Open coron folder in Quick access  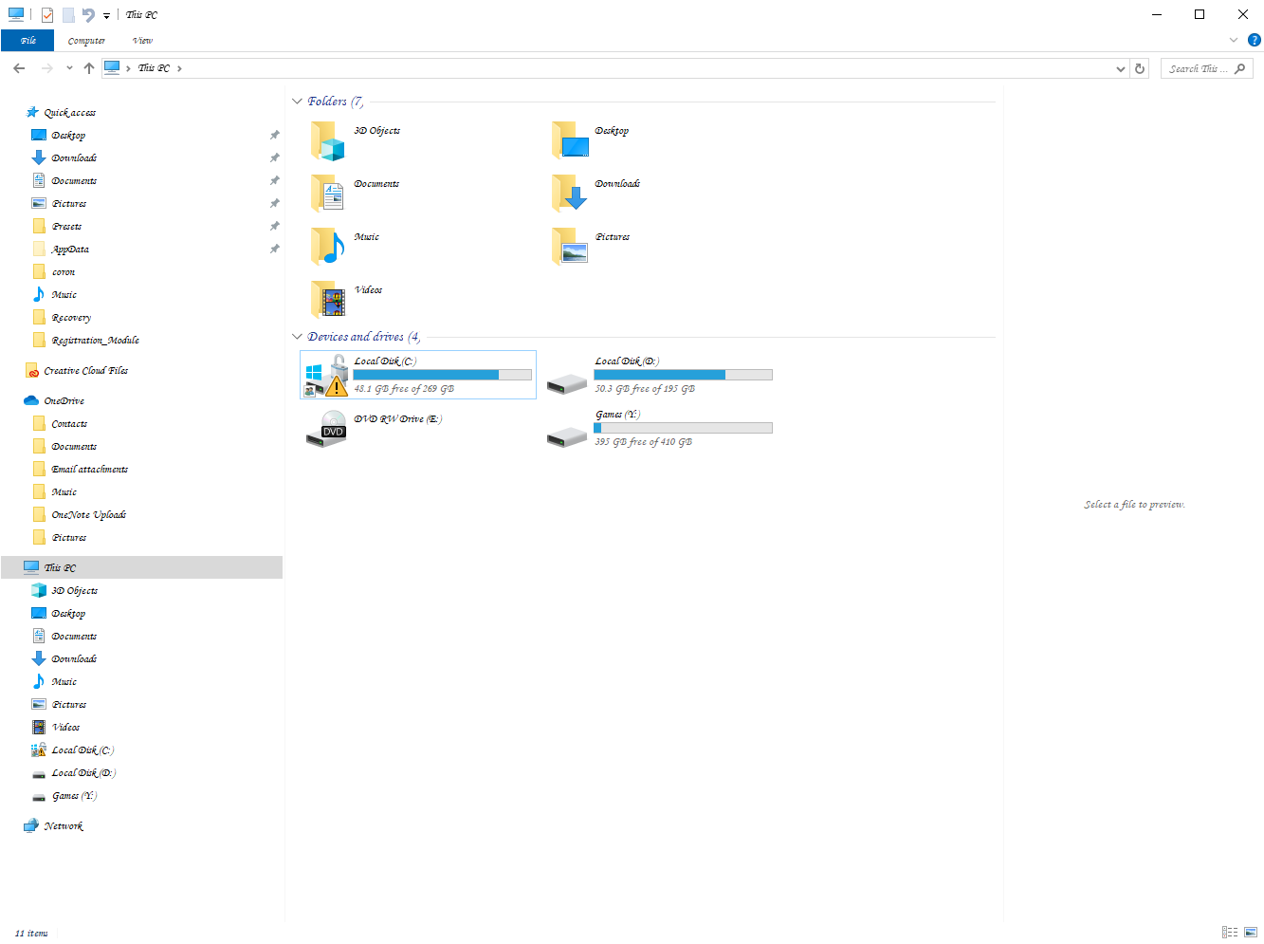click(64, 271)
